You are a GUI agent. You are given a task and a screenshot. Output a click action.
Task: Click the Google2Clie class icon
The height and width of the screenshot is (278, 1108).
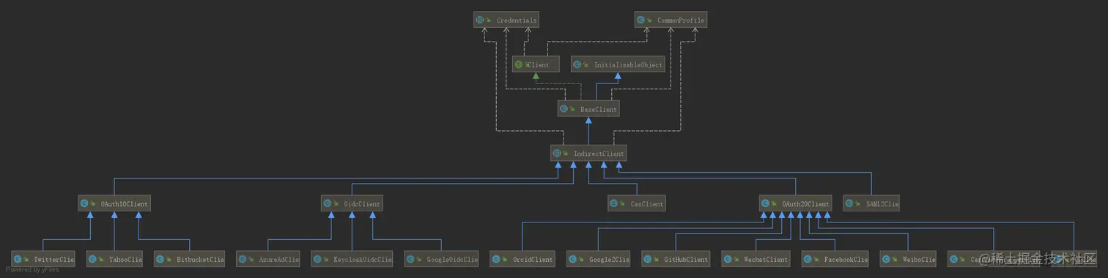[572, 259]
